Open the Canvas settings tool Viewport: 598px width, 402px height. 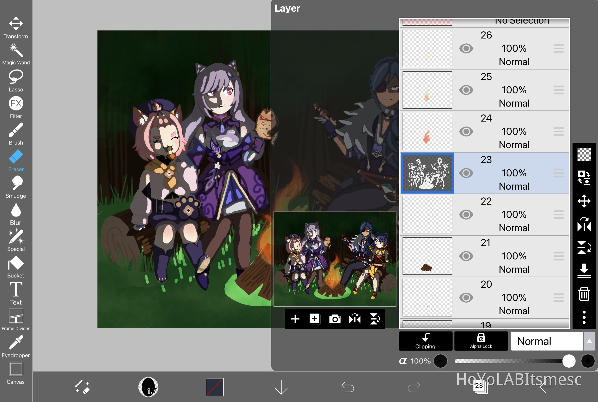(x=16, y=373)
